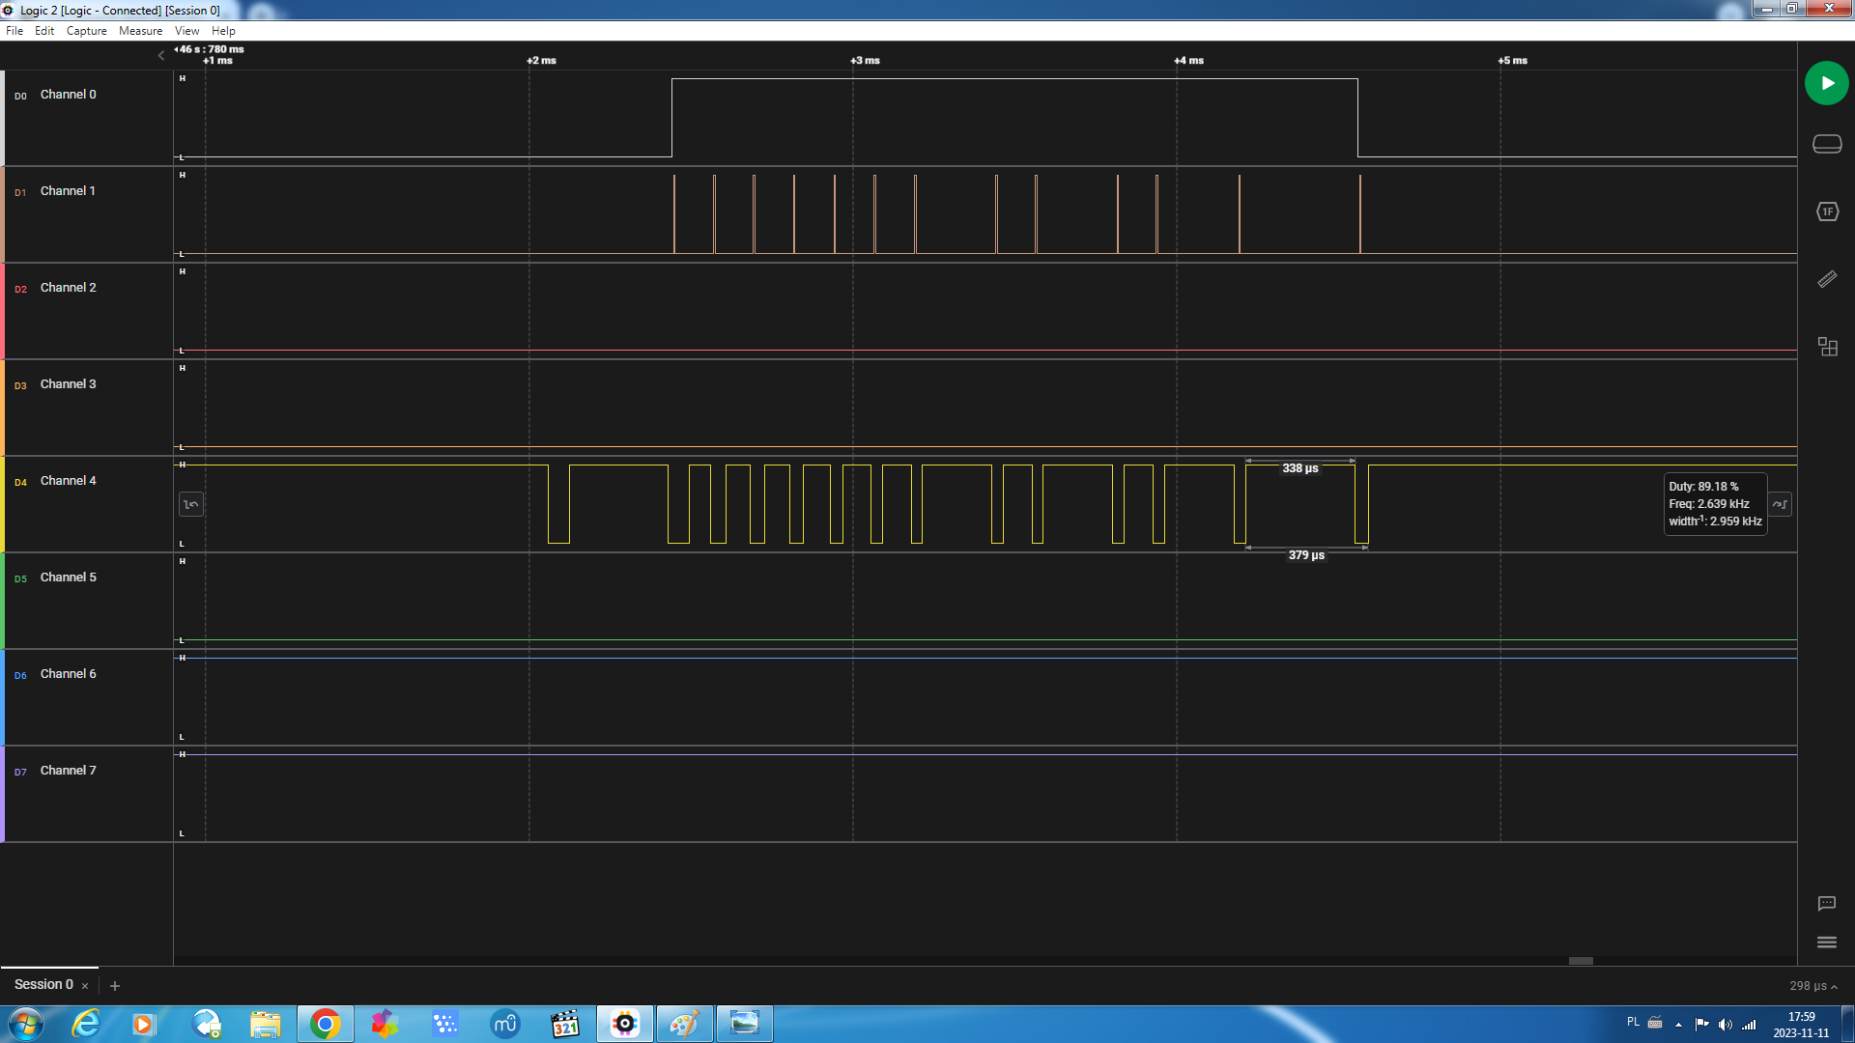Image resolution: width=1855 pixels, height=1043 pixels.
Task: Expand the 298 µs zoom indicator
Action: click(1812, 986)
